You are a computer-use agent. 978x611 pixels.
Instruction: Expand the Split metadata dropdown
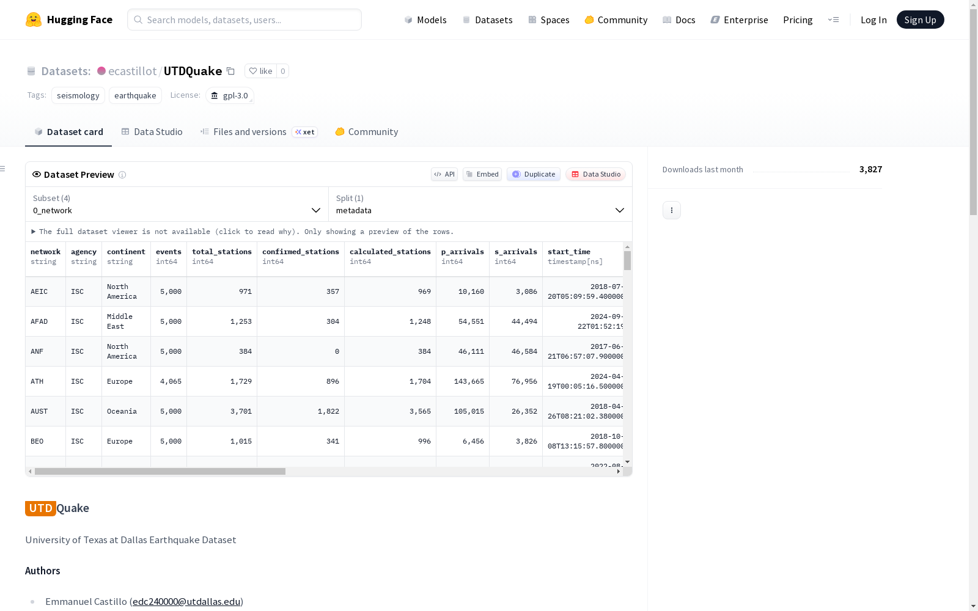(x=480, y=204)
